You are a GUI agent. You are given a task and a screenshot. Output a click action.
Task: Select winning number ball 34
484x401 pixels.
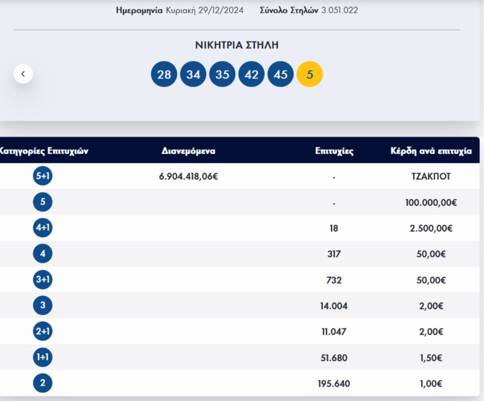[193, 74]
